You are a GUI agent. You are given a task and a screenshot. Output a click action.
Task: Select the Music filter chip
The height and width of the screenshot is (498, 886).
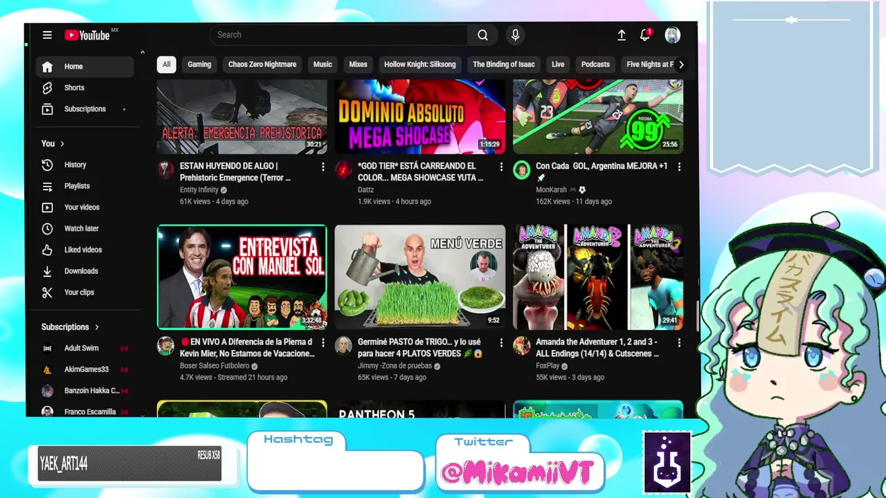click(323, 64)
